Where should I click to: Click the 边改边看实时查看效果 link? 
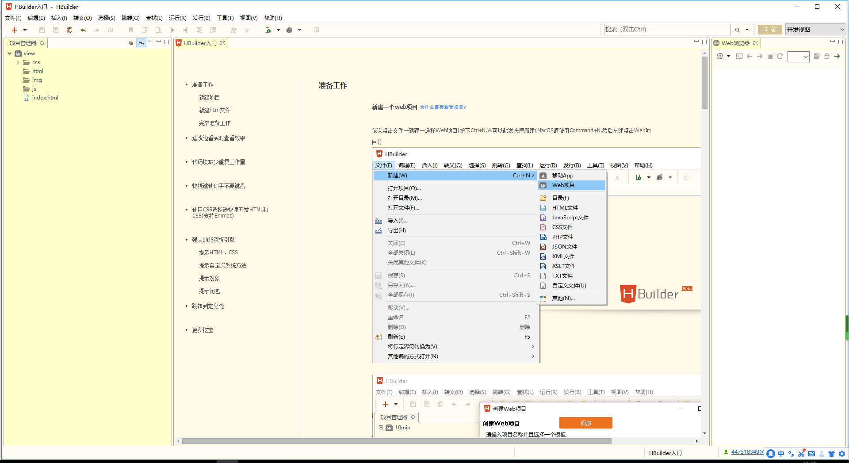tap(218, 138)
